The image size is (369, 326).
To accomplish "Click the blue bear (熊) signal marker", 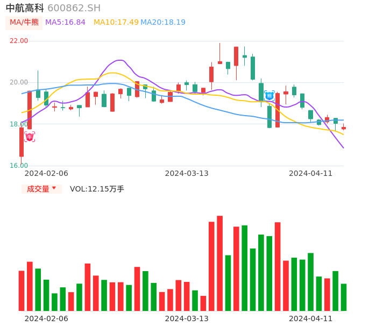I will [x=269, y=96].
